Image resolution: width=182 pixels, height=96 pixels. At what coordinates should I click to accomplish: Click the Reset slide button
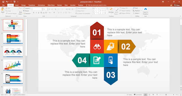tap(26, 11)
